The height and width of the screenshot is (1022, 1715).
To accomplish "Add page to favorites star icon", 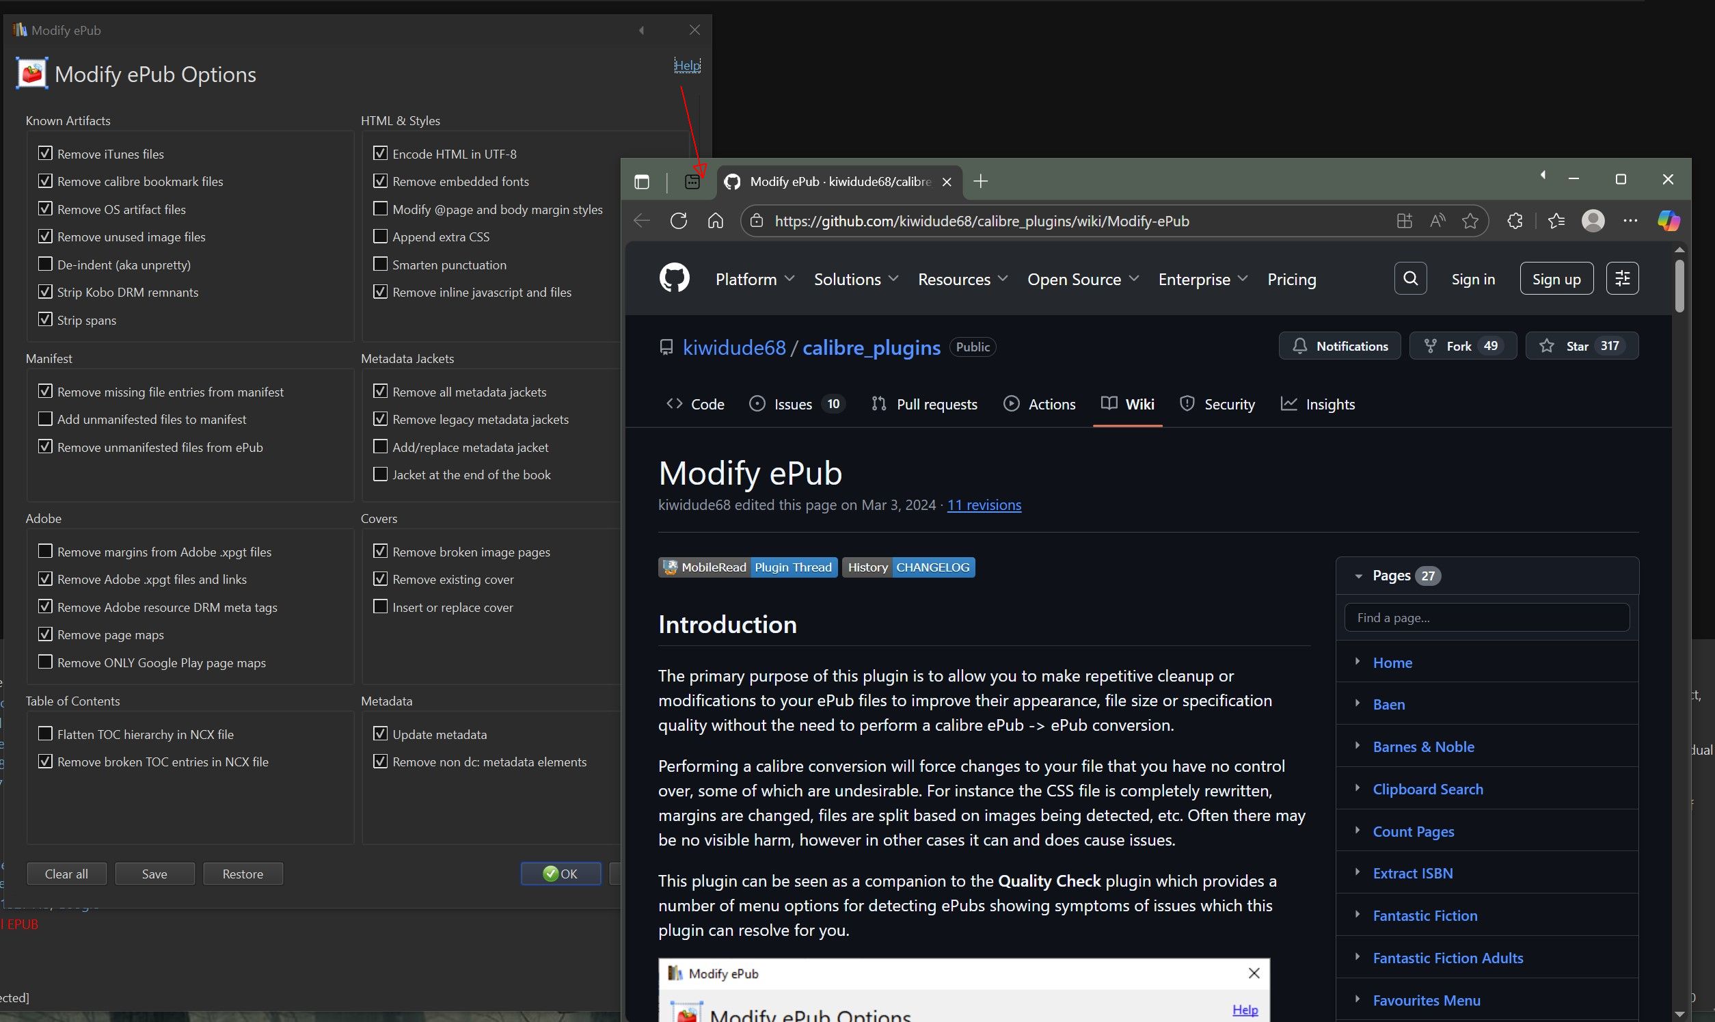I will point(1470,221).
